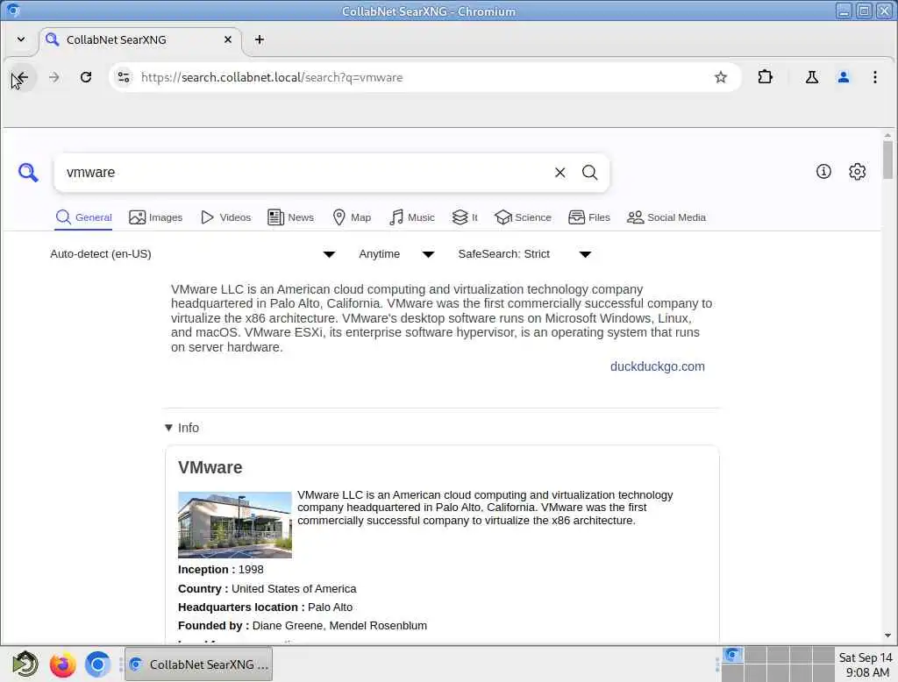Open site information icon in address bar
Image resolution: width=898 pixels, height=682 pixels.
point(123,77)
